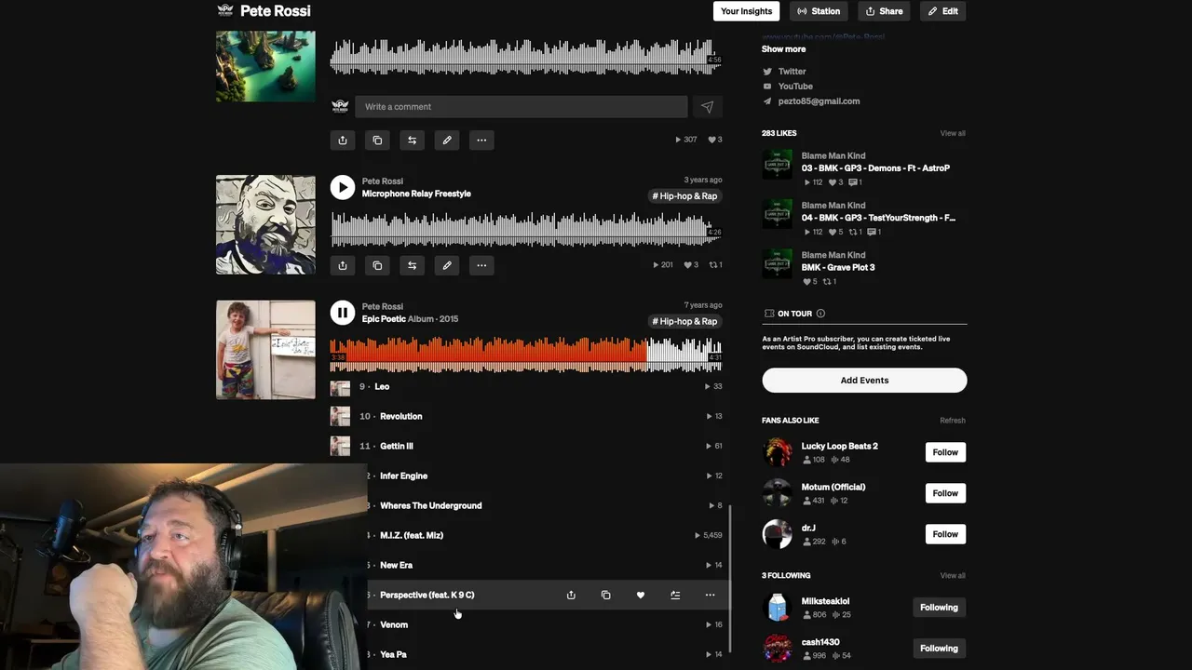
Task: View all 283 likes
Action: [953, 133]
